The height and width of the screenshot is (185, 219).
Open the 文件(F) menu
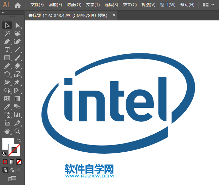(37, 5)
